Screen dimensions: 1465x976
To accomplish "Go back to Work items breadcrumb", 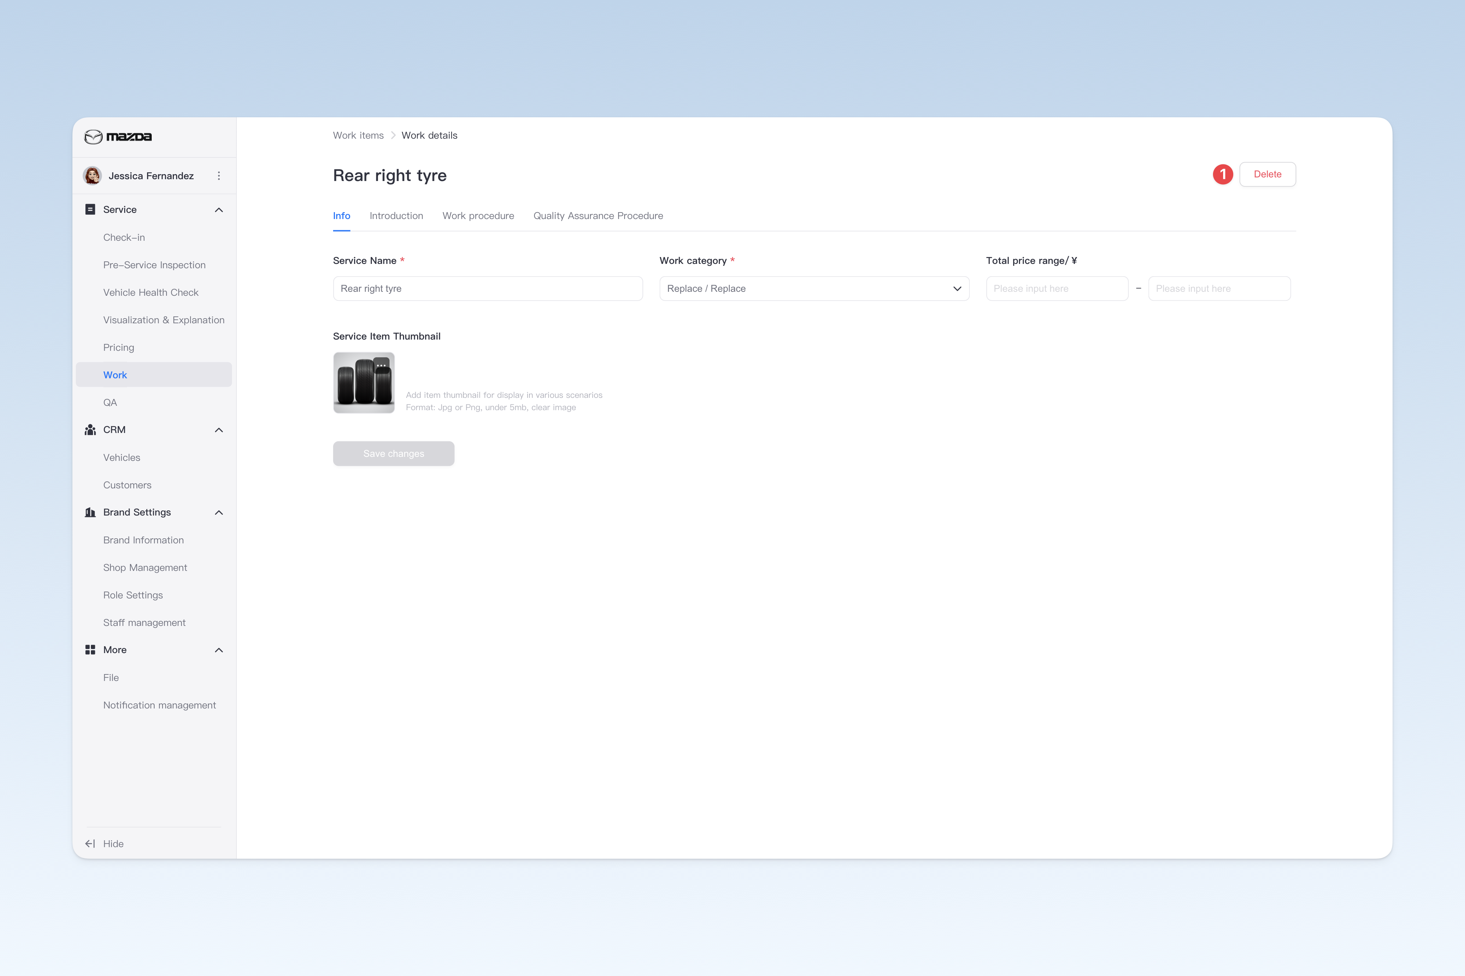I will coord(358,135).
